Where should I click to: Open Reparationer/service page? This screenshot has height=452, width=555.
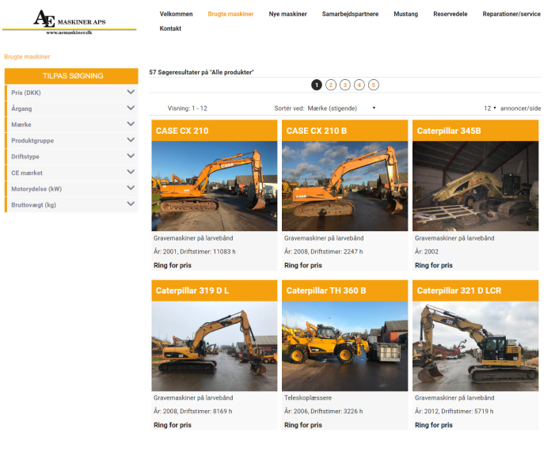click(x=511, y=13)
